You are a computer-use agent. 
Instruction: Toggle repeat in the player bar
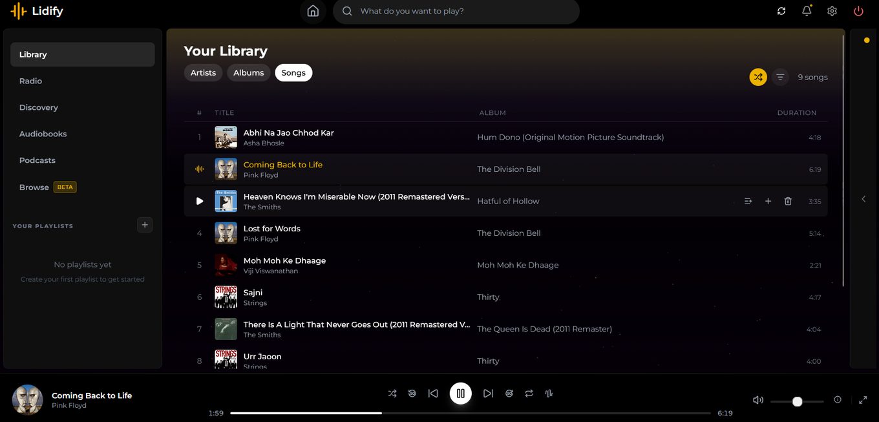pos(529,393)
